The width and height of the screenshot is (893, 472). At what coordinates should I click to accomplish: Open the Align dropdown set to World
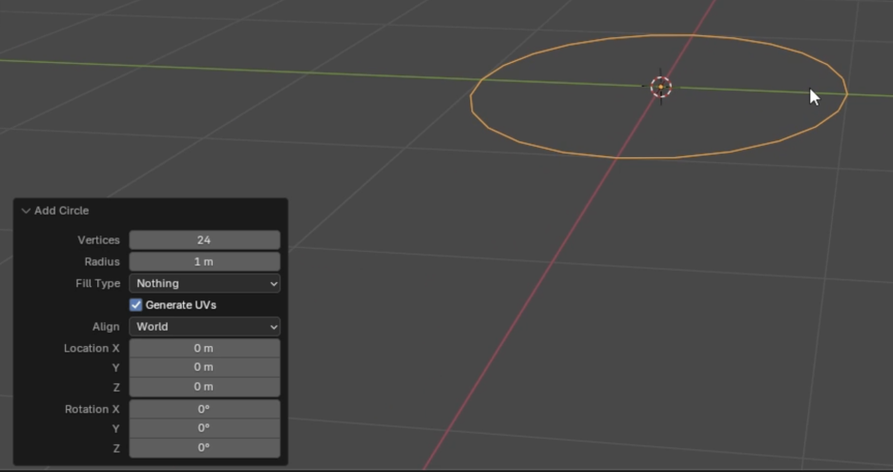[x=204, y=327]
